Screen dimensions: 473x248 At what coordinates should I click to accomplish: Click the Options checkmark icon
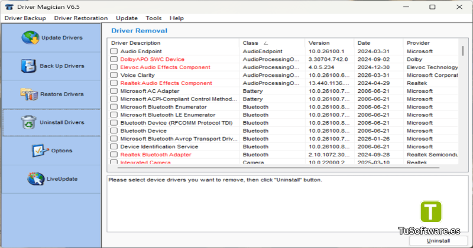click(x=40, y=151)
